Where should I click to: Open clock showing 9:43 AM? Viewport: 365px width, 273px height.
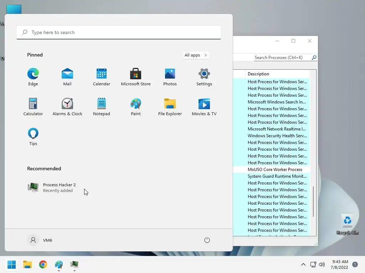click(x=339, y=264)
